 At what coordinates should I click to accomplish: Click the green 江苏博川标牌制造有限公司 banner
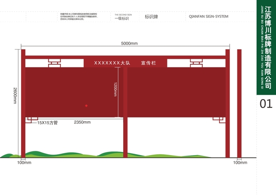[266, 46]
